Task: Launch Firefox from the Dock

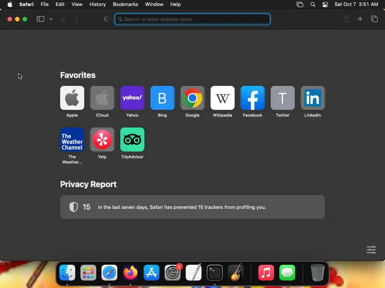Action: 130,273
